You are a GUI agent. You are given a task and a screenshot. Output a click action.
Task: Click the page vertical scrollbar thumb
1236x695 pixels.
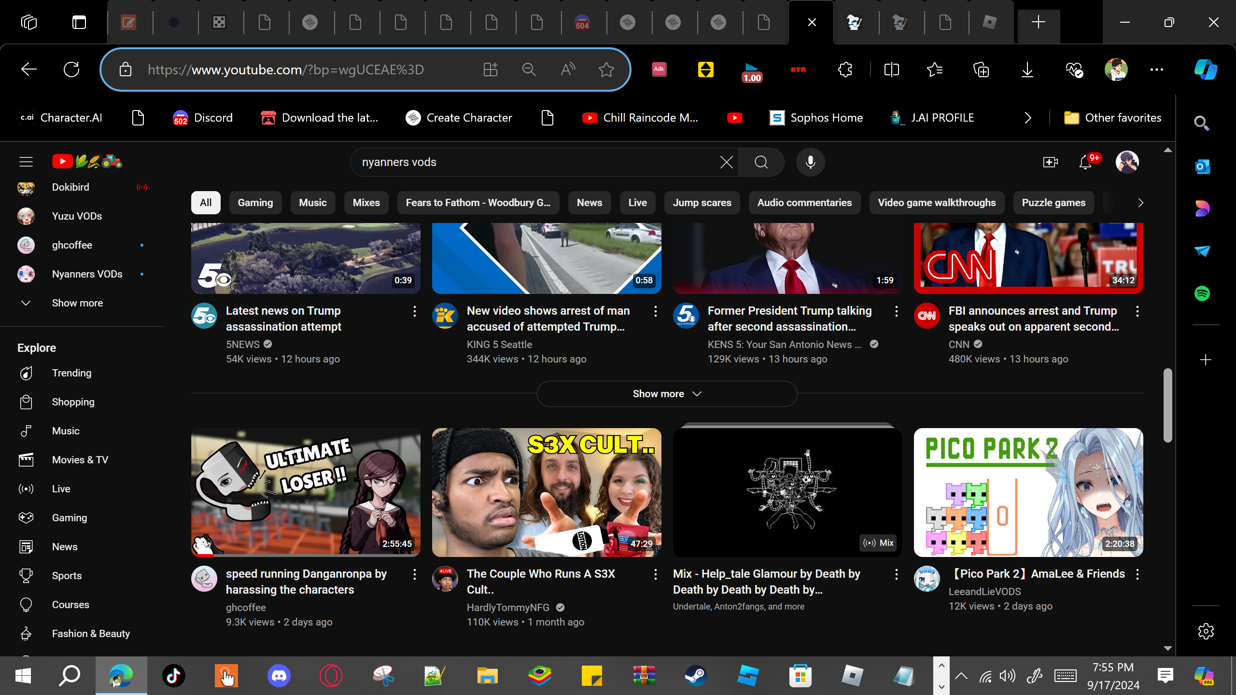click(x=1167, y=405)
